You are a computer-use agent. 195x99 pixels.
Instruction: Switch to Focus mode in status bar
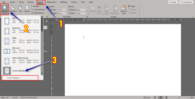coord(147,97)
